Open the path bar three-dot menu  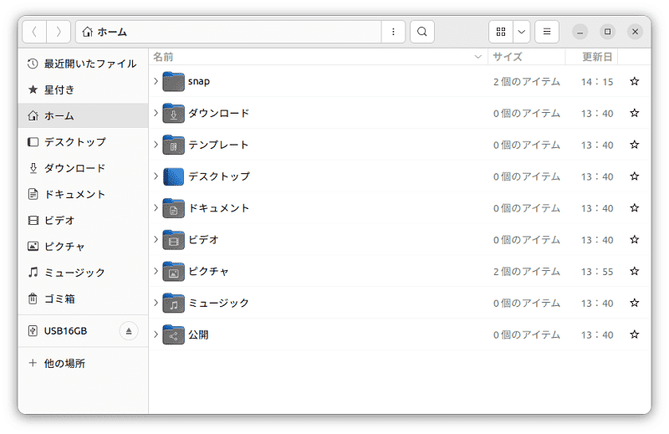[393, 32]
